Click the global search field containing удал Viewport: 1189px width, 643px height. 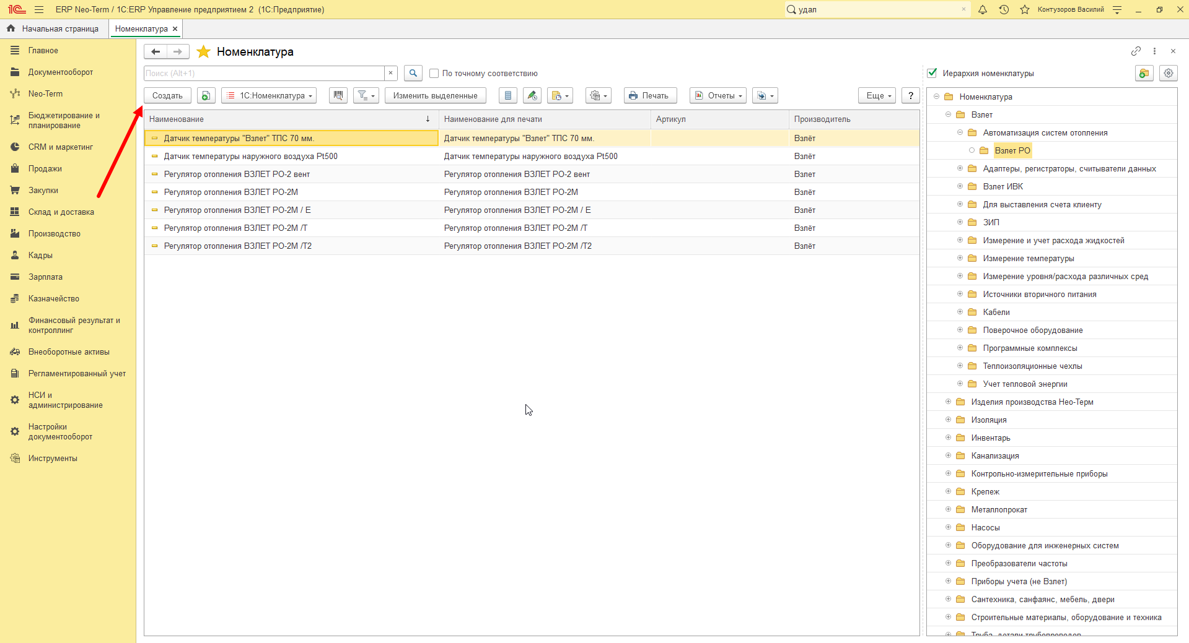(877, 9)
